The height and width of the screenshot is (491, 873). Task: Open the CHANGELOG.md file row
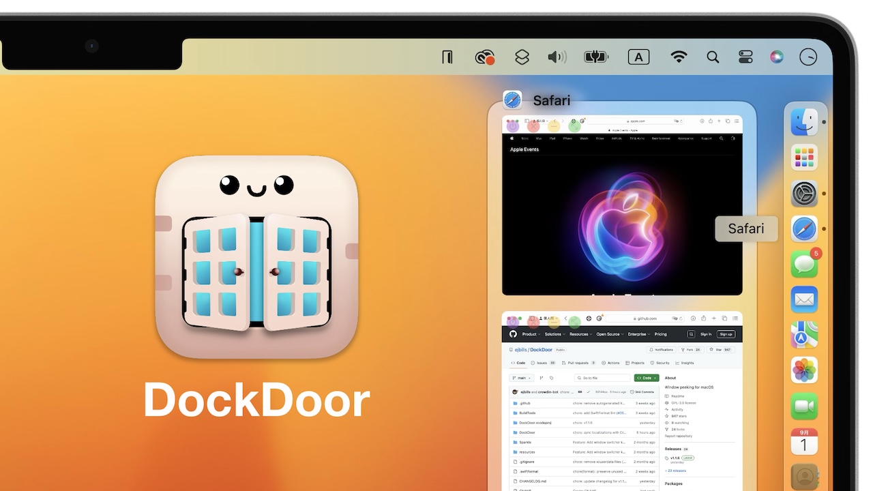(583, 481)
